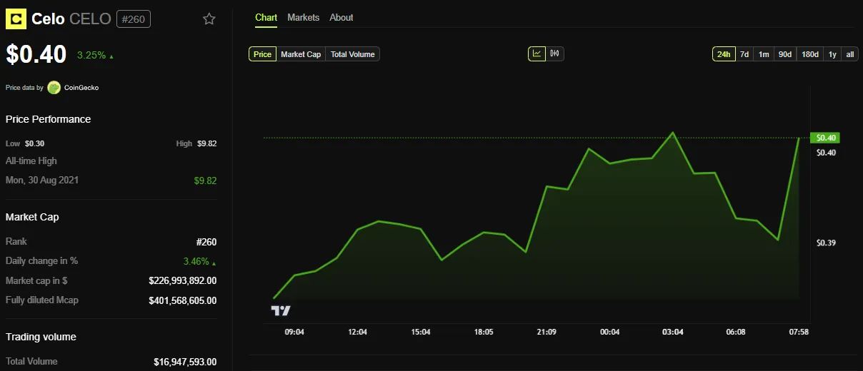
Task: Click the all-time high value $9.82
Action: point(205,181)
